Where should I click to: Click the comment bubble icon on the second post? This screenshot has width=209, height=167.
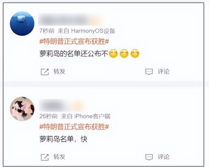click(x=149, y=157)
